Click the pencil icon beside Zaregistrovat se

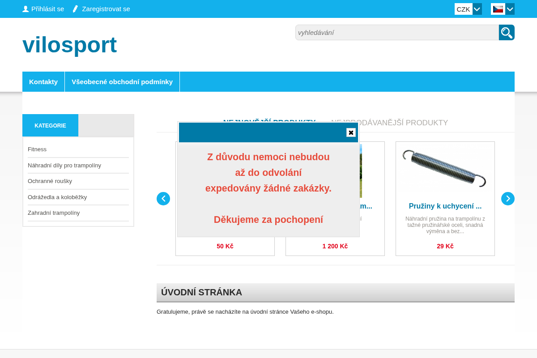coord(75,9)
